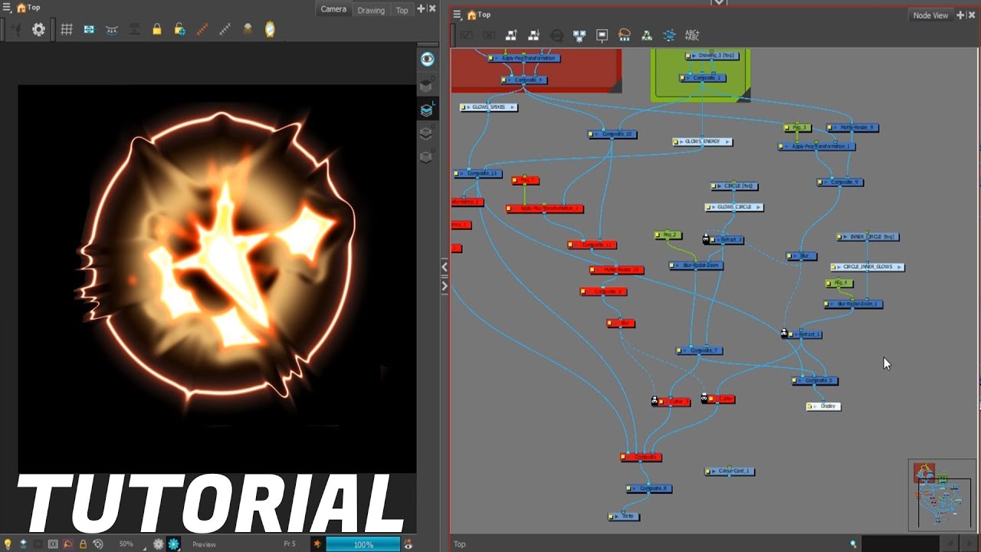
Task: Select the Write node
Action: [x=624, y=517]
